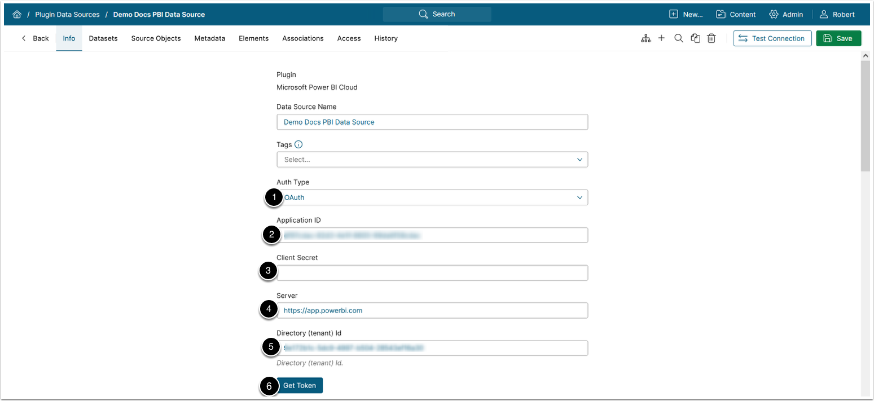The width and height of the screenshot is (874, 401).
Task: Open the Auth Type dropdown
Action: point(432,197)
